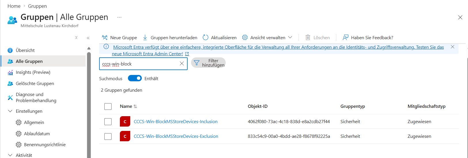Click the Alle Gruppen people icon in sidebar
This screenshot has width=468, height=158.
(x=10, y=61)
